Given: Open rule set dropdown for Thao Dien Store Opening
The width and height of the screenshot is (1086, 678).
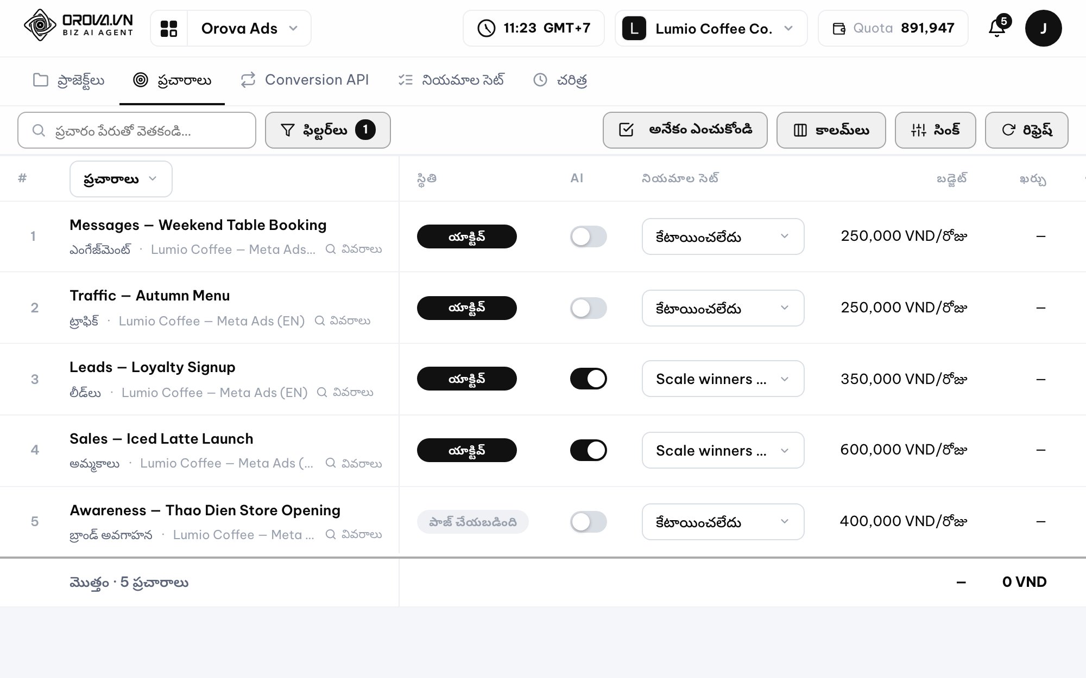Looking at the screenshot, I should click(723, 522).
